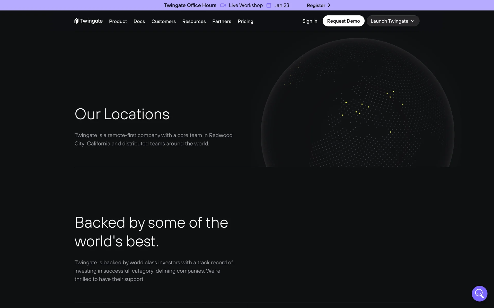Click the Our Locations heading

pyautogui.click(x=122, y=114)
